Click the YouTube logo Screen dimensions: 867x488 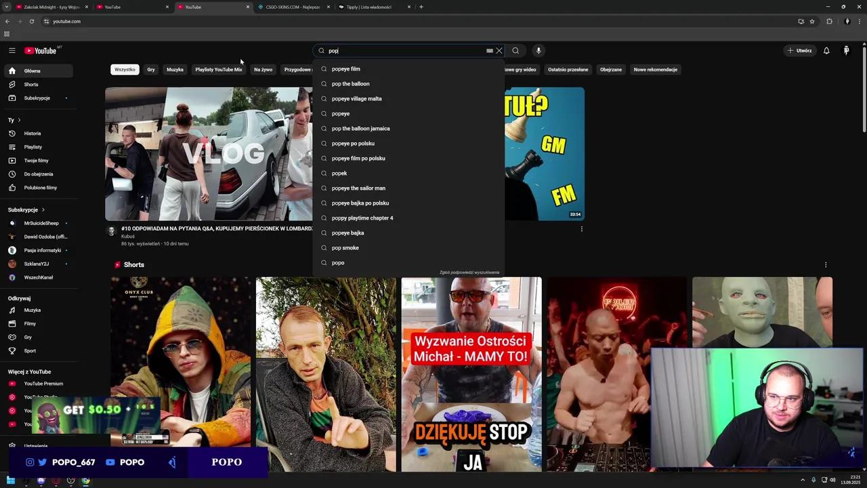(41, 51)
